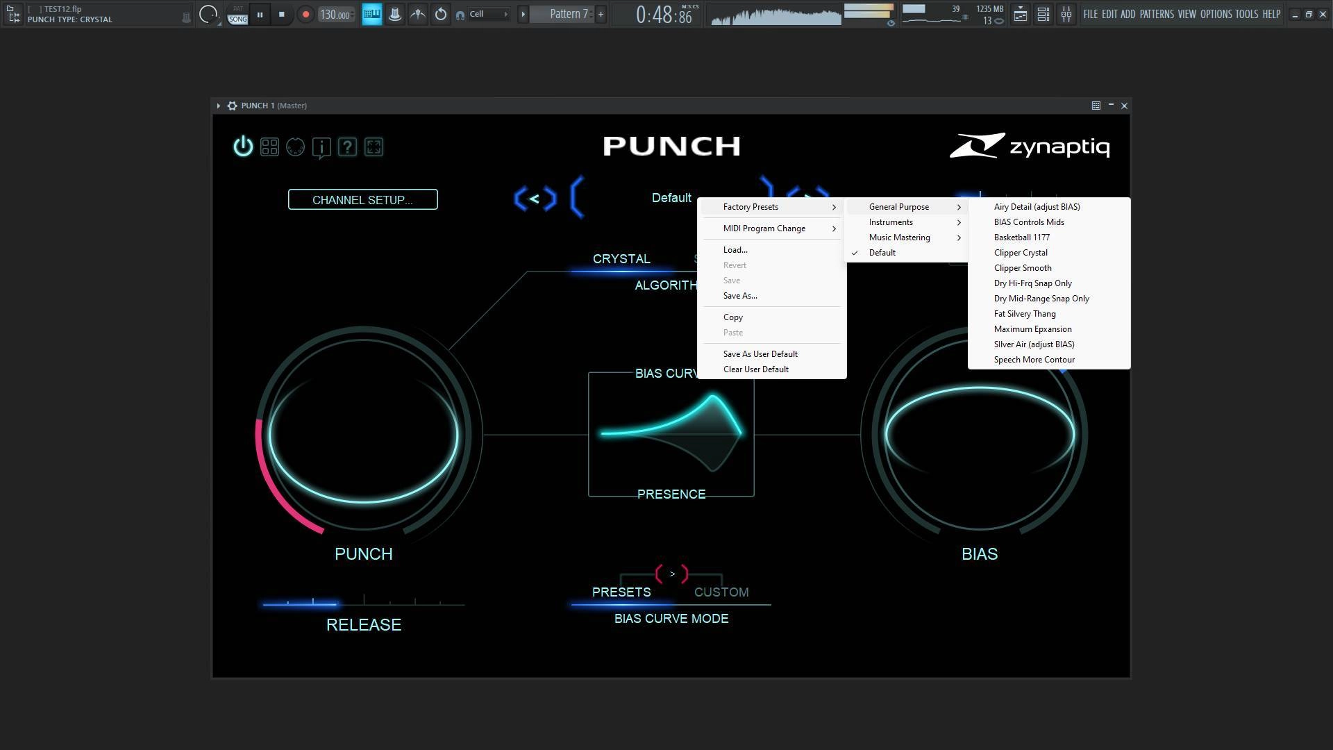Choose the checked Default preset
This screenshot has width=1333, height=750.
coord(906,253)
